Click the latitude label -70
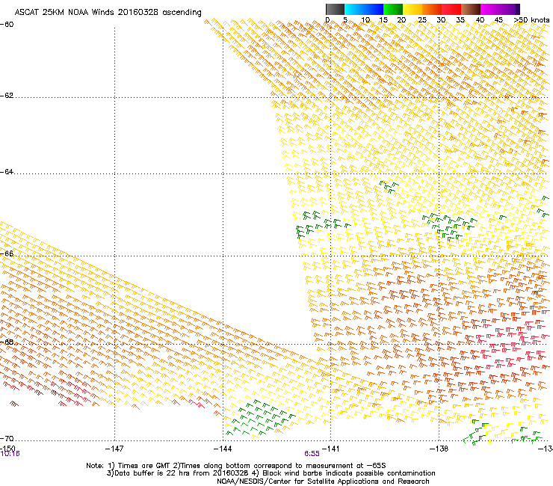 (x=7, y=439)
